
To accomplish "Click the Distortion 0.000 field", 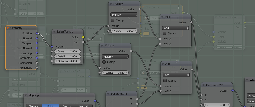I will pos(67,61).
